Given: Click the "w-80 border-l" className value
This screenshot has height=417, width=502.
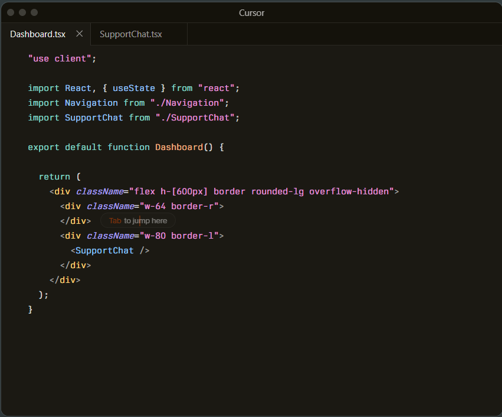Looking at the screenshot, I should tap(181, 236).
